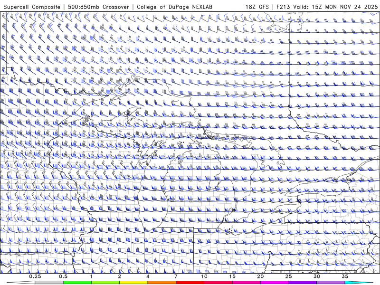Screen dimensions: 380x285
Task: Click the '25' colorbar label
Action: click(289, 276)
